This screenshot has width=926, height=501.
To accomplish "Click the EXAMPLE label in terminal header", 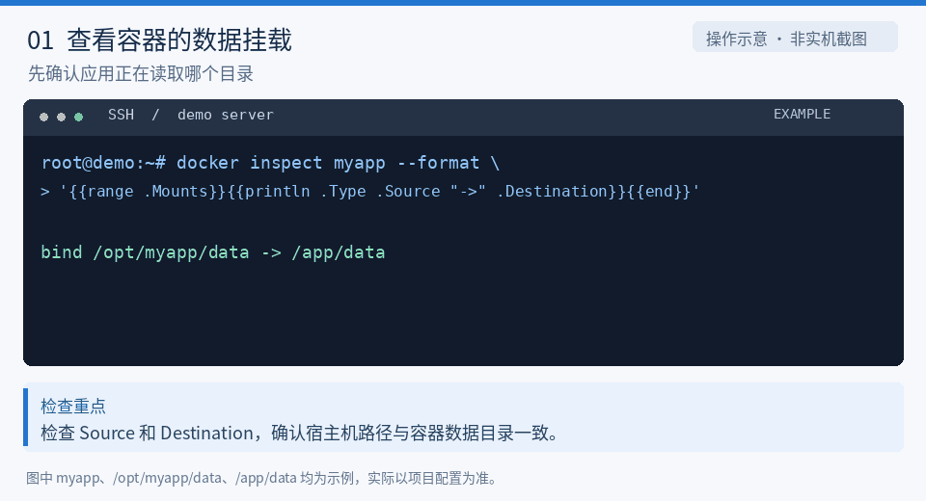I will (x=802, y=114).
